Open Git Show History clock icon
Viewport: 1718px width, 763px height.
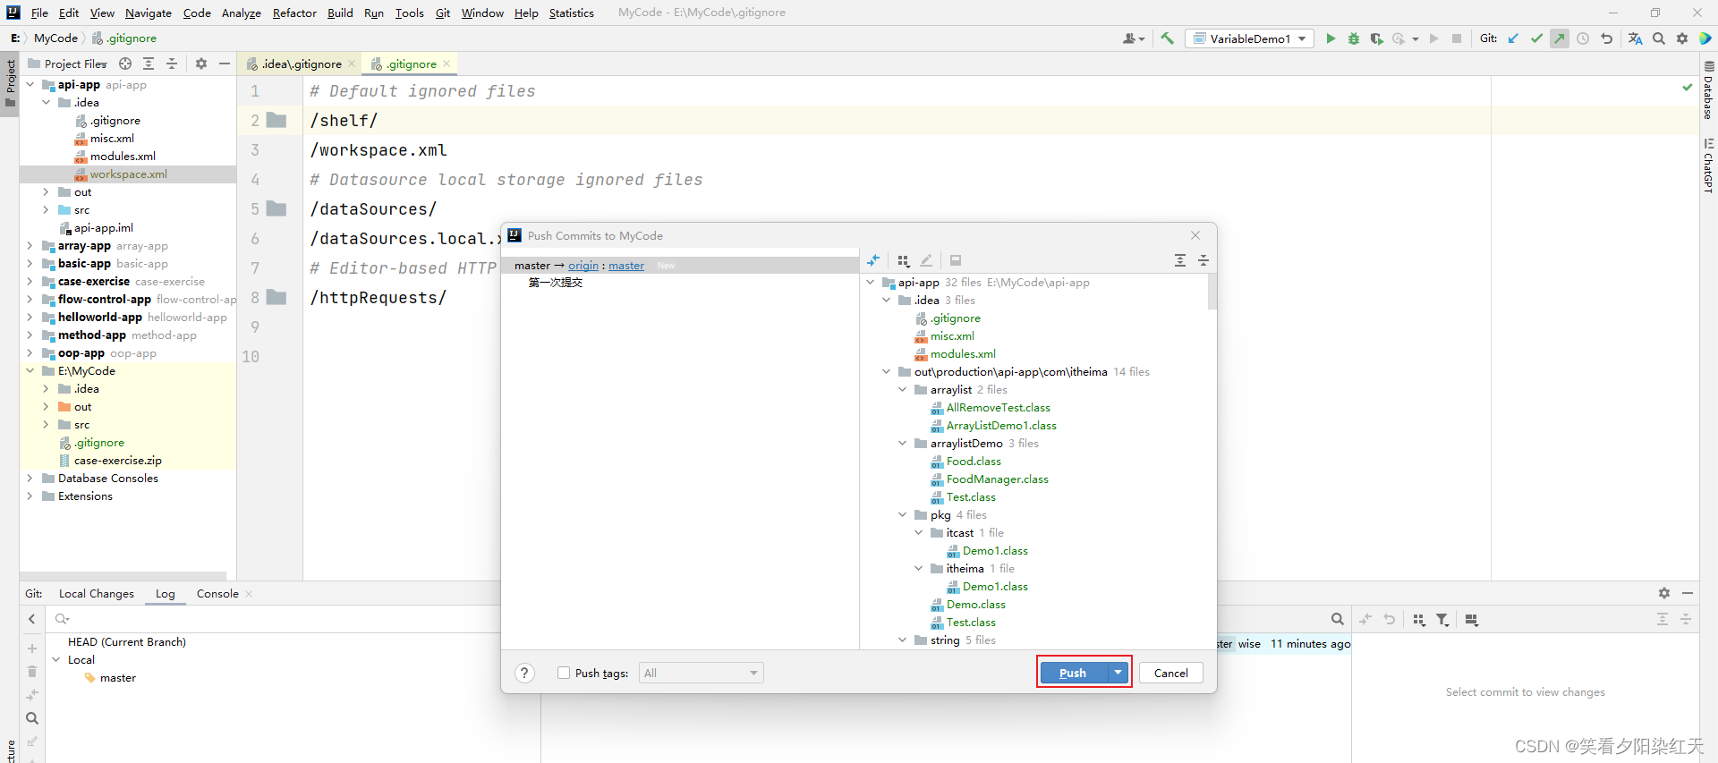tap(1583, 38)
